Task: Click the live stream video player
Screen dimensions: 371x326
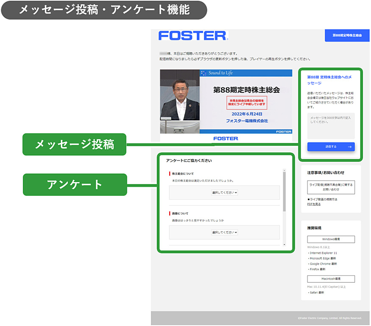Action: pos(226,101)
